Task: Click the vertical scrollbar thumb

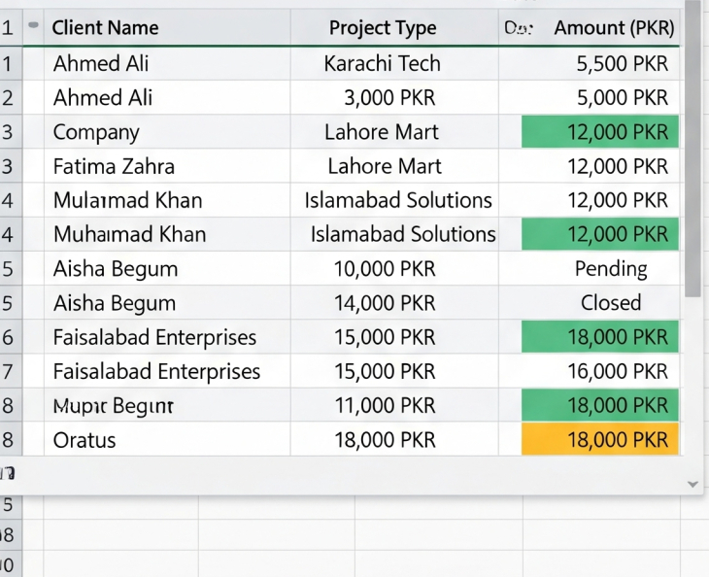Action: (x=692, y=146)
